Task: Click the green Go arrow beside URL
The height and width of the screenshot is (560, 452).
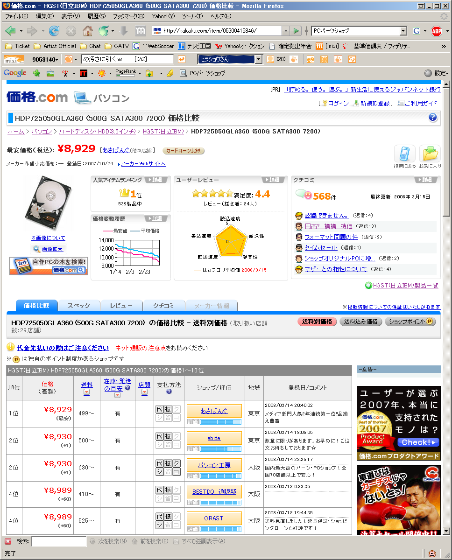Action: (x=296, y=31)
